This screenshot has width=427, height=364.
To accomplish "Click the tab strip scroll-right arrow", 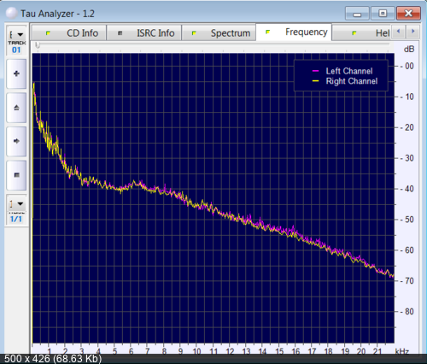I will [412, 32].
